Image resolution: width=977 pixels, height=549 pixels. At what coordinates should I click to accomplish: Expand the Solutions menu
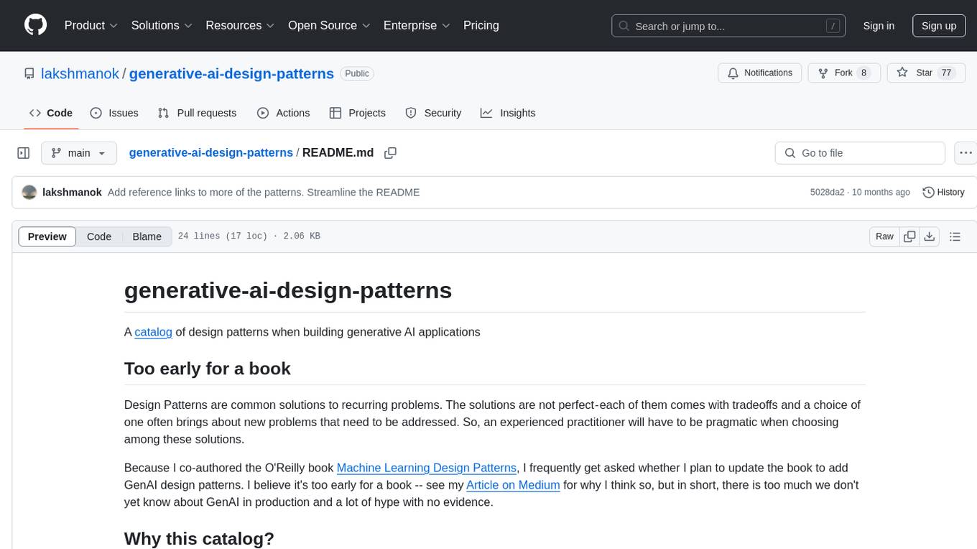pyautogui.click(x=162, y=25)
